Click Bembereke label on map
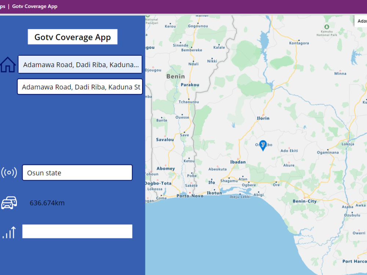Screen dimensions: 367x275 192,50
